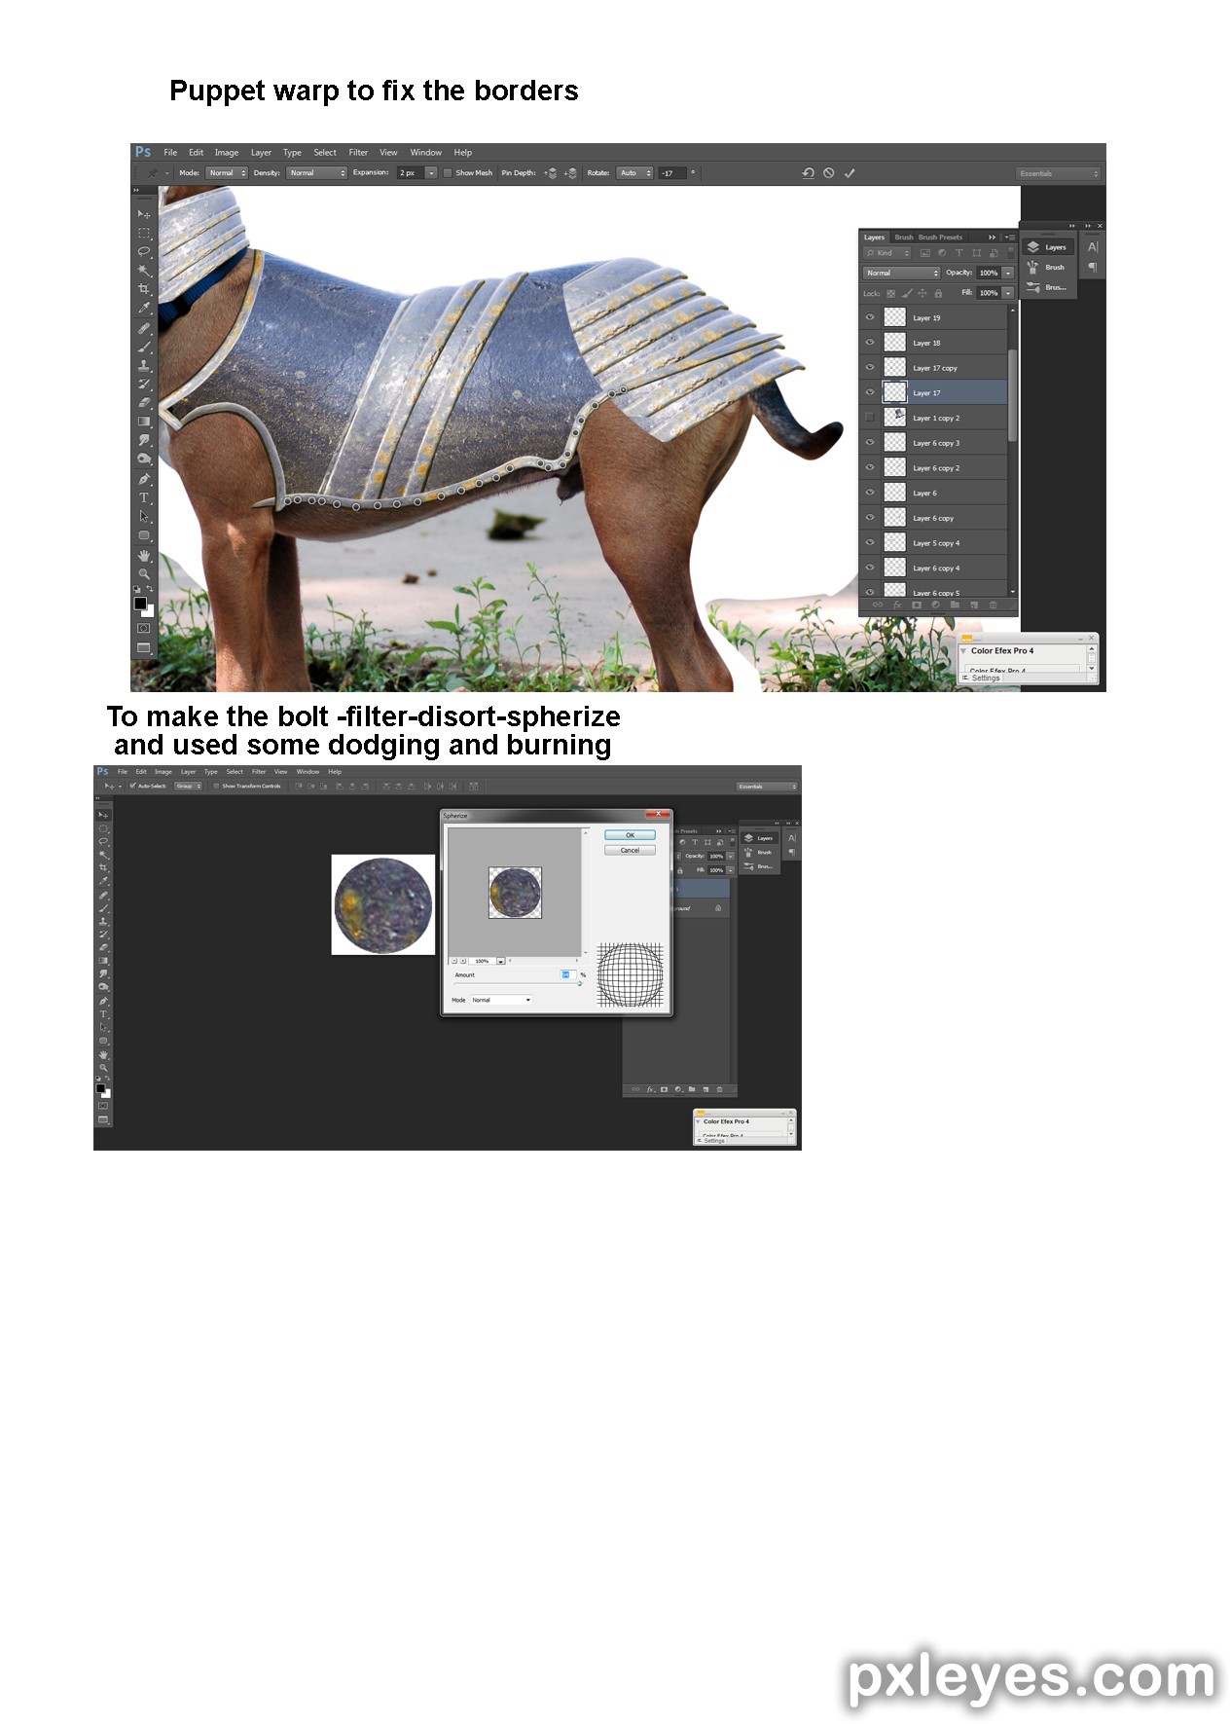
Task: Select Hand tool in the Puppet Warp screenshot
Action: point(143,555)
